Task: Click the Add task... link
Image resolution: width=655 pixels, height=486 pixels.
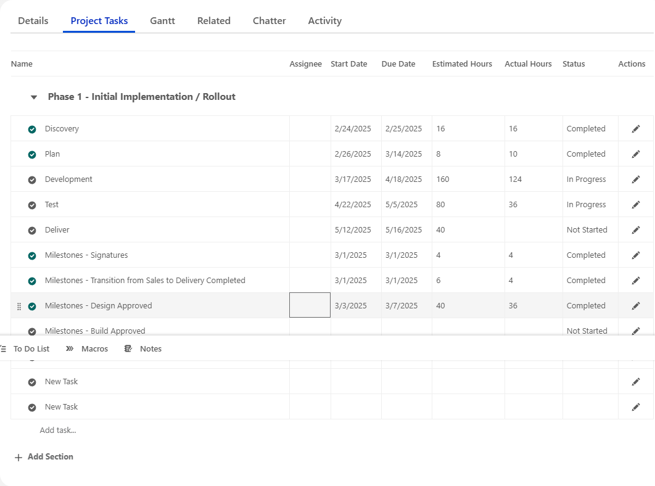Action: [x=58, y=430]
